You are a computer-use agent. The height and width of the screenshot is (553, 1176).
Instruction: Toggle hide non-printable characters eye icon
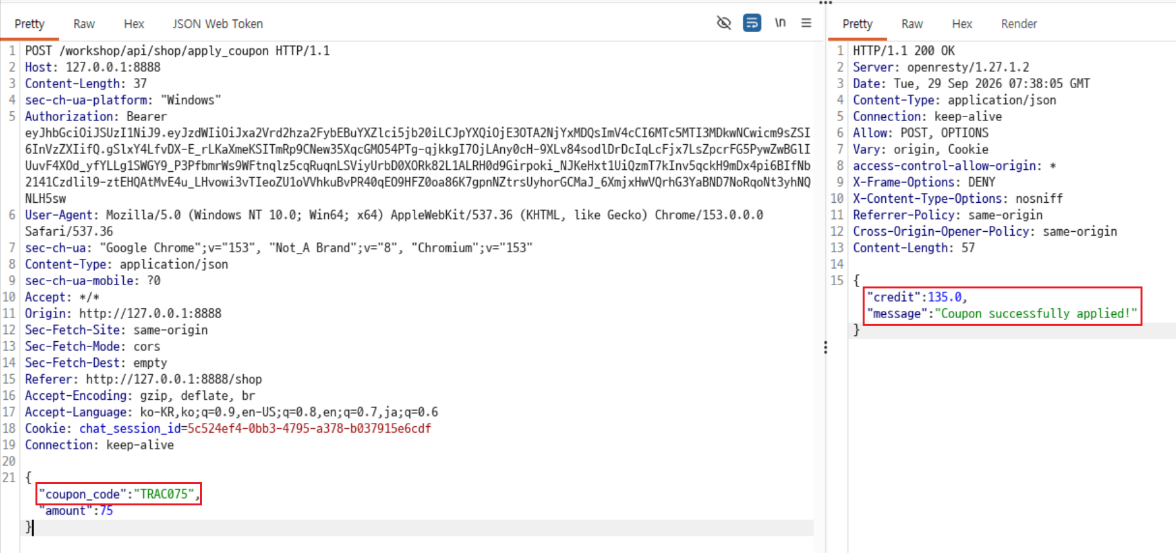(724, 23)
